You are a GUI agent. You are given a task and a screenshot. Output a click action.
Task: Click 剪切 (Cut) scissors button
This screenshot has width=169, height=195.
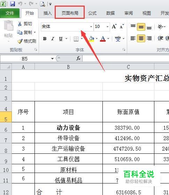pyautogui.click(x=25, y=24)
